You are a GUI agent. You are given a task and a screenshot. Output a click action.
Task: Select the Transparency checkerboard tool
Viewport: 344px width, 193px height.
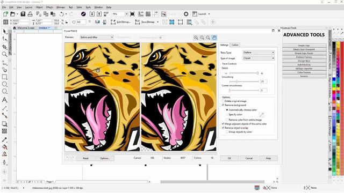pos(4,131)
